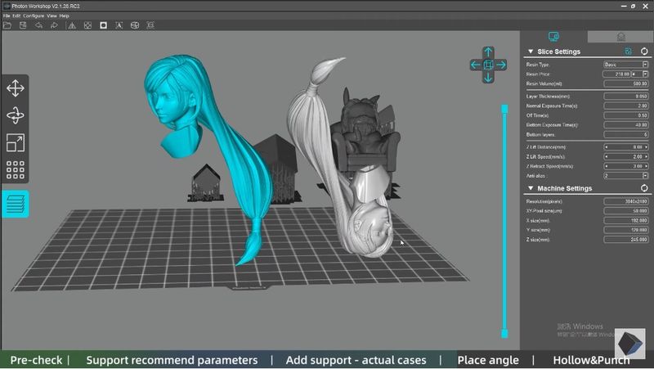Screen dimensions: 654x369
Task: Open the View menu
Action: 52,16
